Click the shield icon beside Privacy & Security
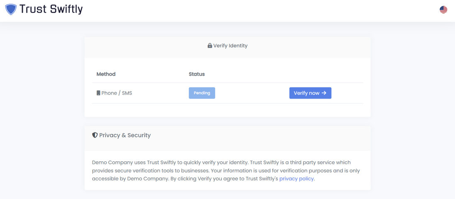The height and width of the screenshot is (199, 455). point(95,135)
